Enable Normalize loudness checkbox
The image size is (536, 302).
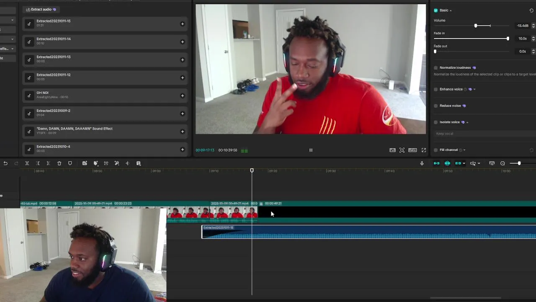click(x=436, y=68)
